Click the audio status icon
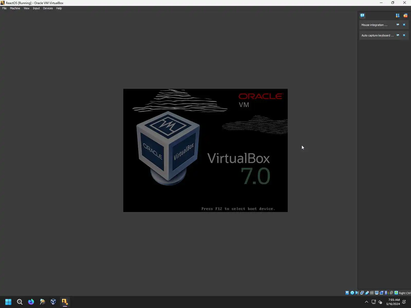Screen dimensions: 411x308 [x=357, y=293]
